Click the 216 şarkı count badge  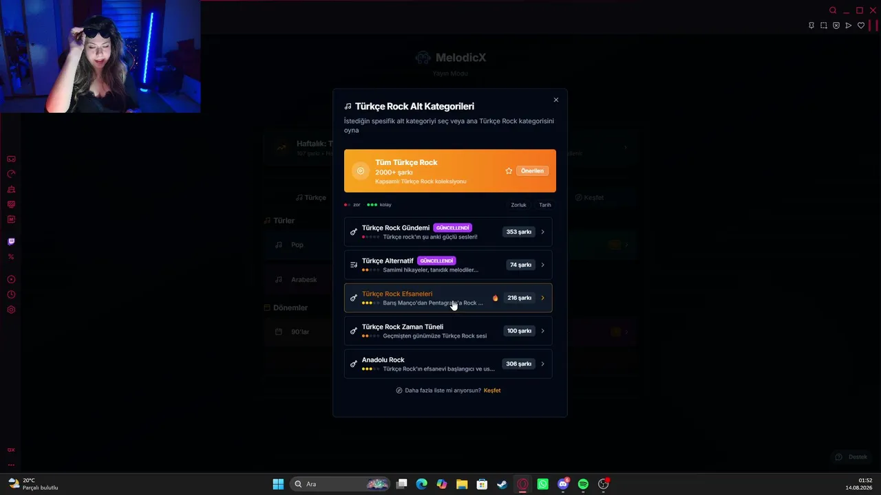519,298
